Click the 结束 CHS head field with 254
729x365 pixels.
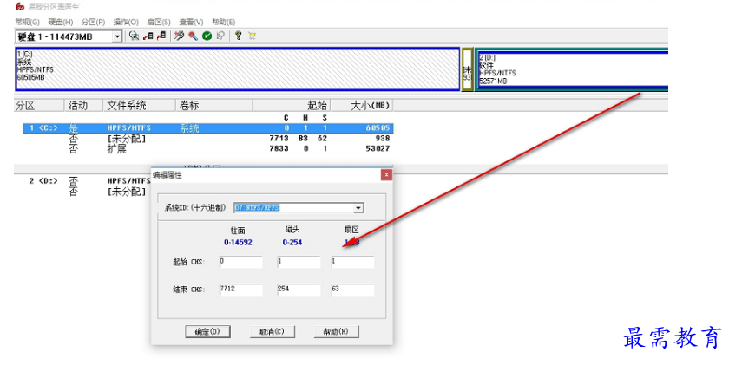point(299,290)
